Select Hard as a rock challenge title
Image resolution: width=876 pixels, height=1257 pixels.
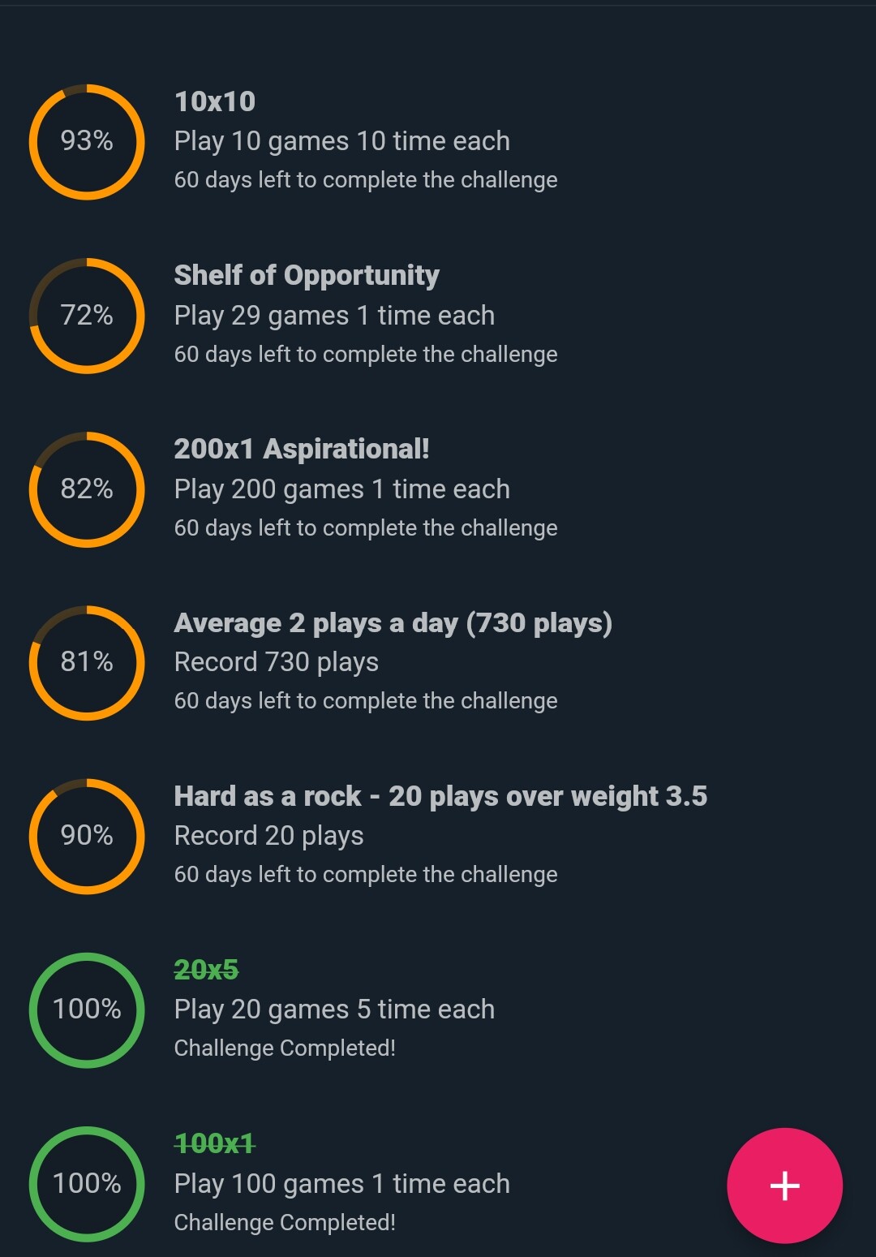(x=440, y=797)
